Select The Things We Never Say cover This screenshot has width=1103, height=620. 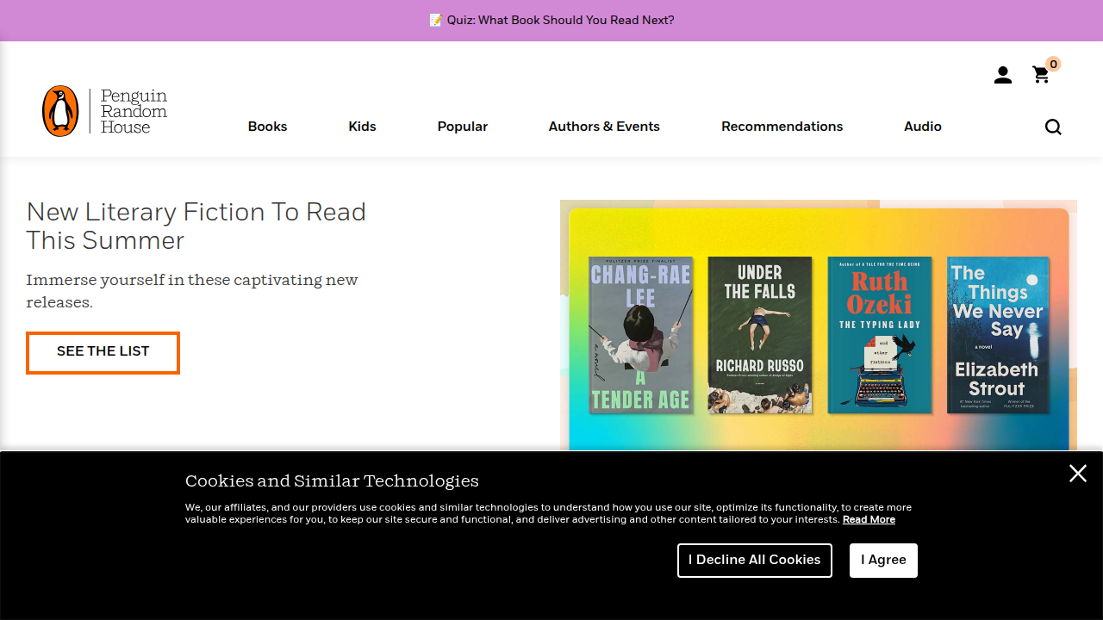click(998, 335)
